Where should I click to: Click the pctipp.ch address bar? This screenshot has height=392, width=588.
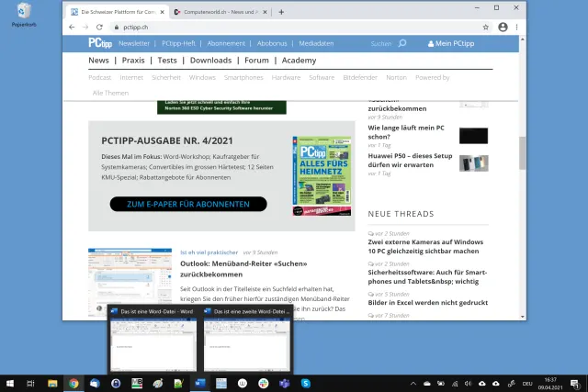pyautogui.click(x=296, y=27)
